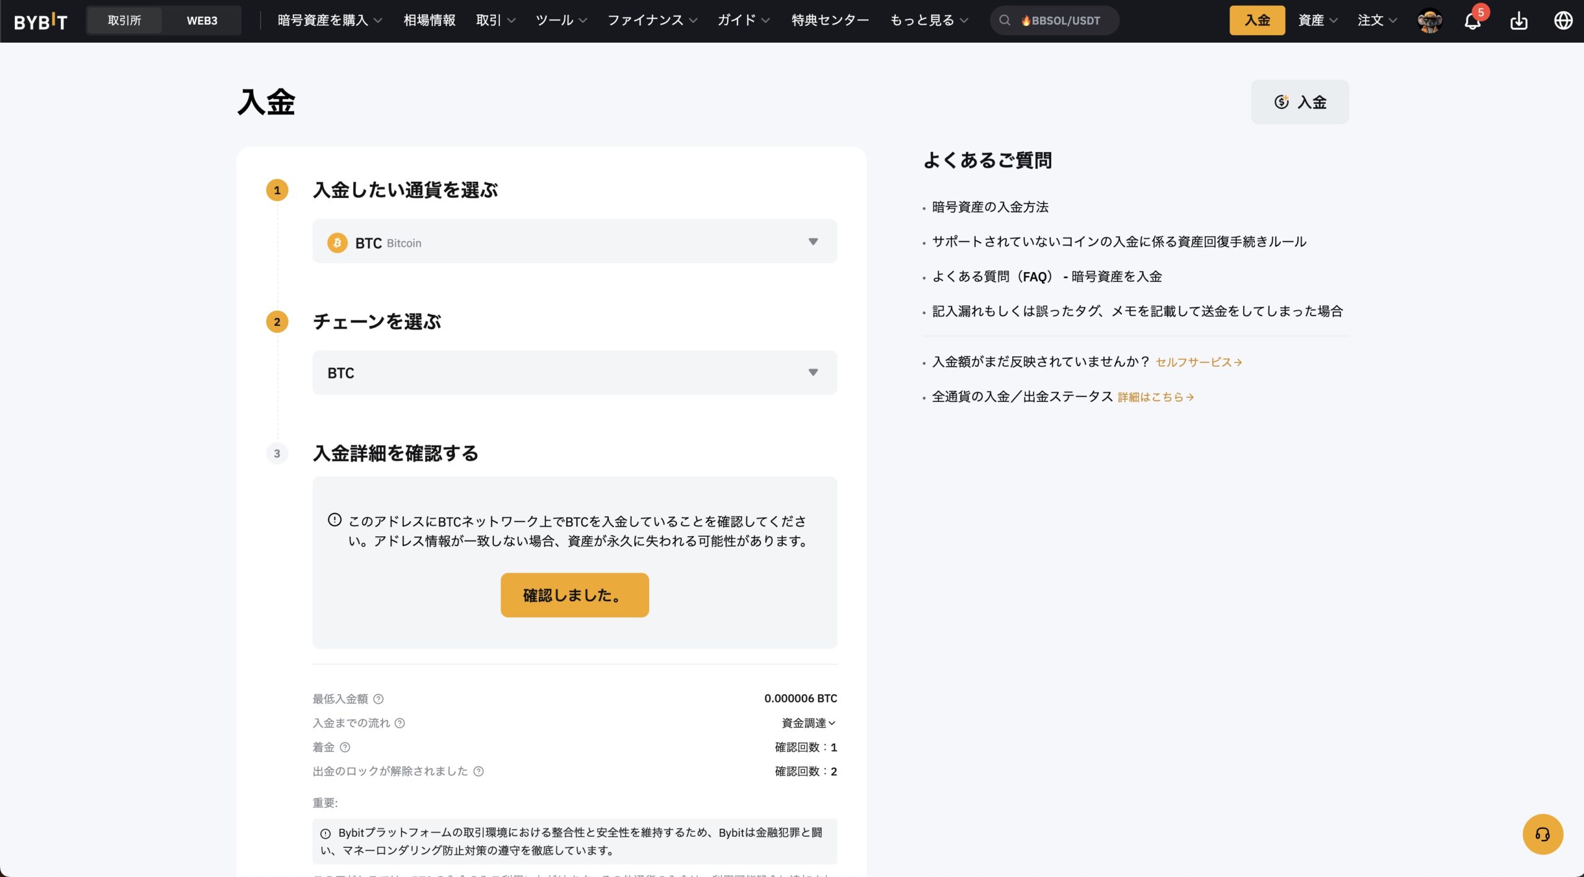This screenshot has width=1584, height=877.
Task: Open the customer support chat bubble
Action: pos(1542,834)
